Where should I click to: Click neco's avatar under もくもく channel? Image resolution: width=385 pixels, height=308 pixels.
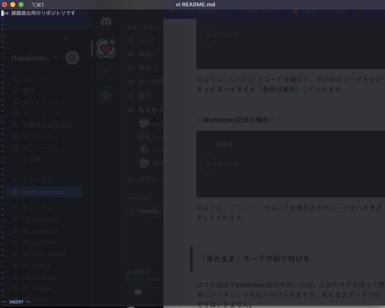[144, 150]
